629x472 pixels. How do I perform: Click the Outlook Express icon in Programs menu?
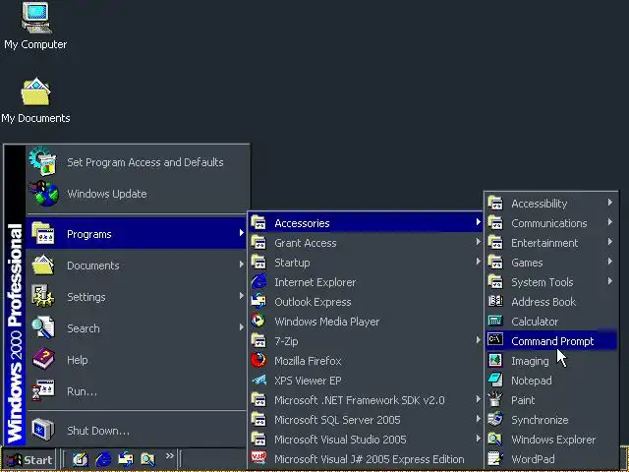click(258, 302)
